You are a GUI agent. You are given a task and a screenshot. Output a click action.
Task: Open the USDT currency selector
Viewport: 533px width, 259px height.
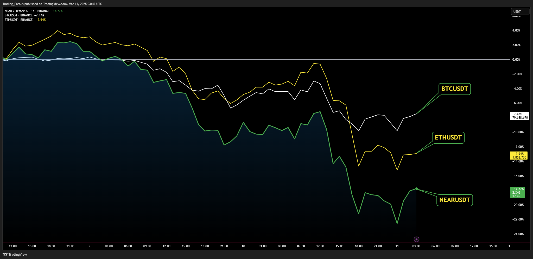pyautogui.click(x=520, y=11)
